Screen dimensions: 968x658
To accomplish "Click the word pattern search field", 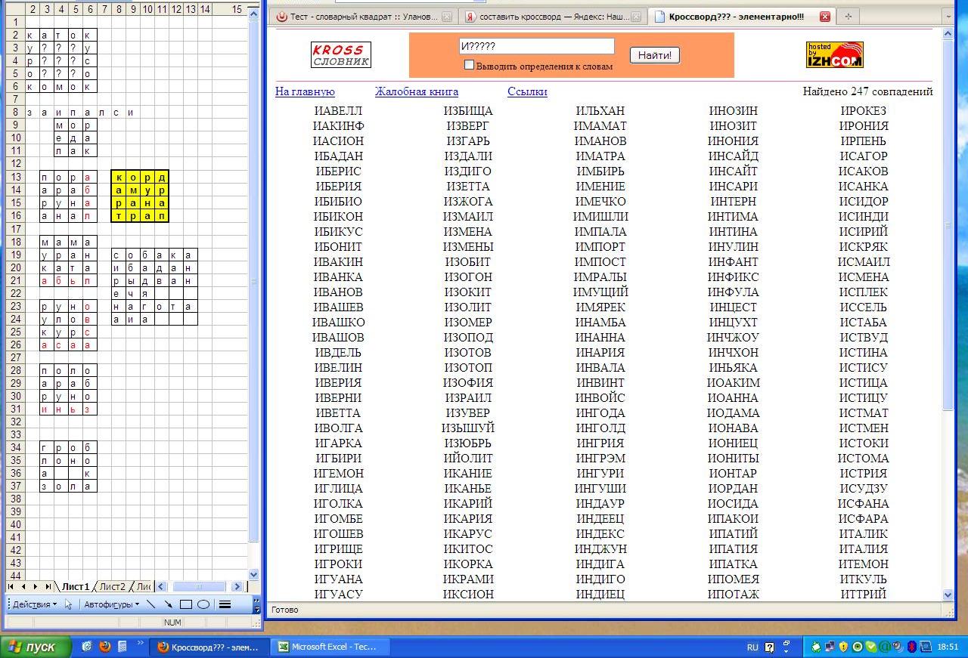I will 536,46.
